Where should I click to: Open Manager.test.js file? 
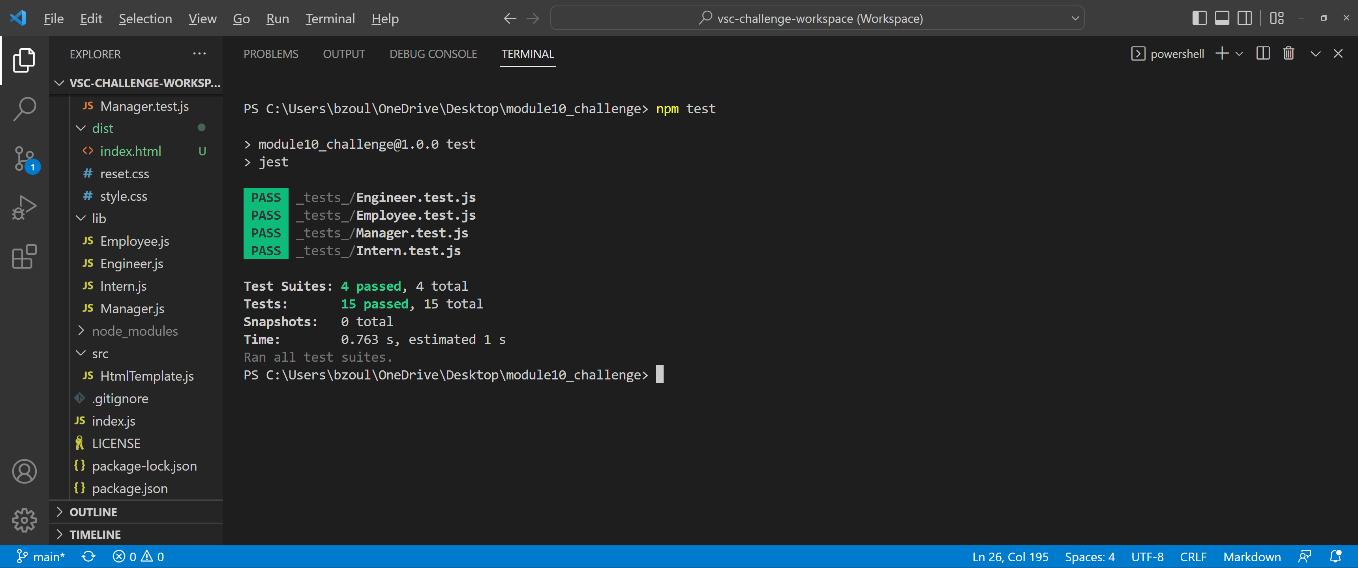[136, 106]
